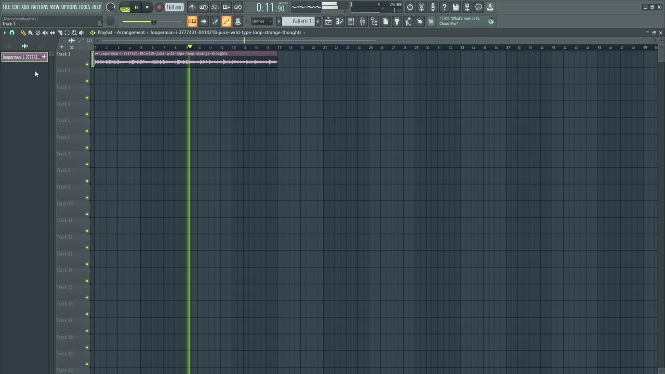Toggle overdub blend recording icon
The height and width of the screenshot is (374, 665).
click(226, 7)
